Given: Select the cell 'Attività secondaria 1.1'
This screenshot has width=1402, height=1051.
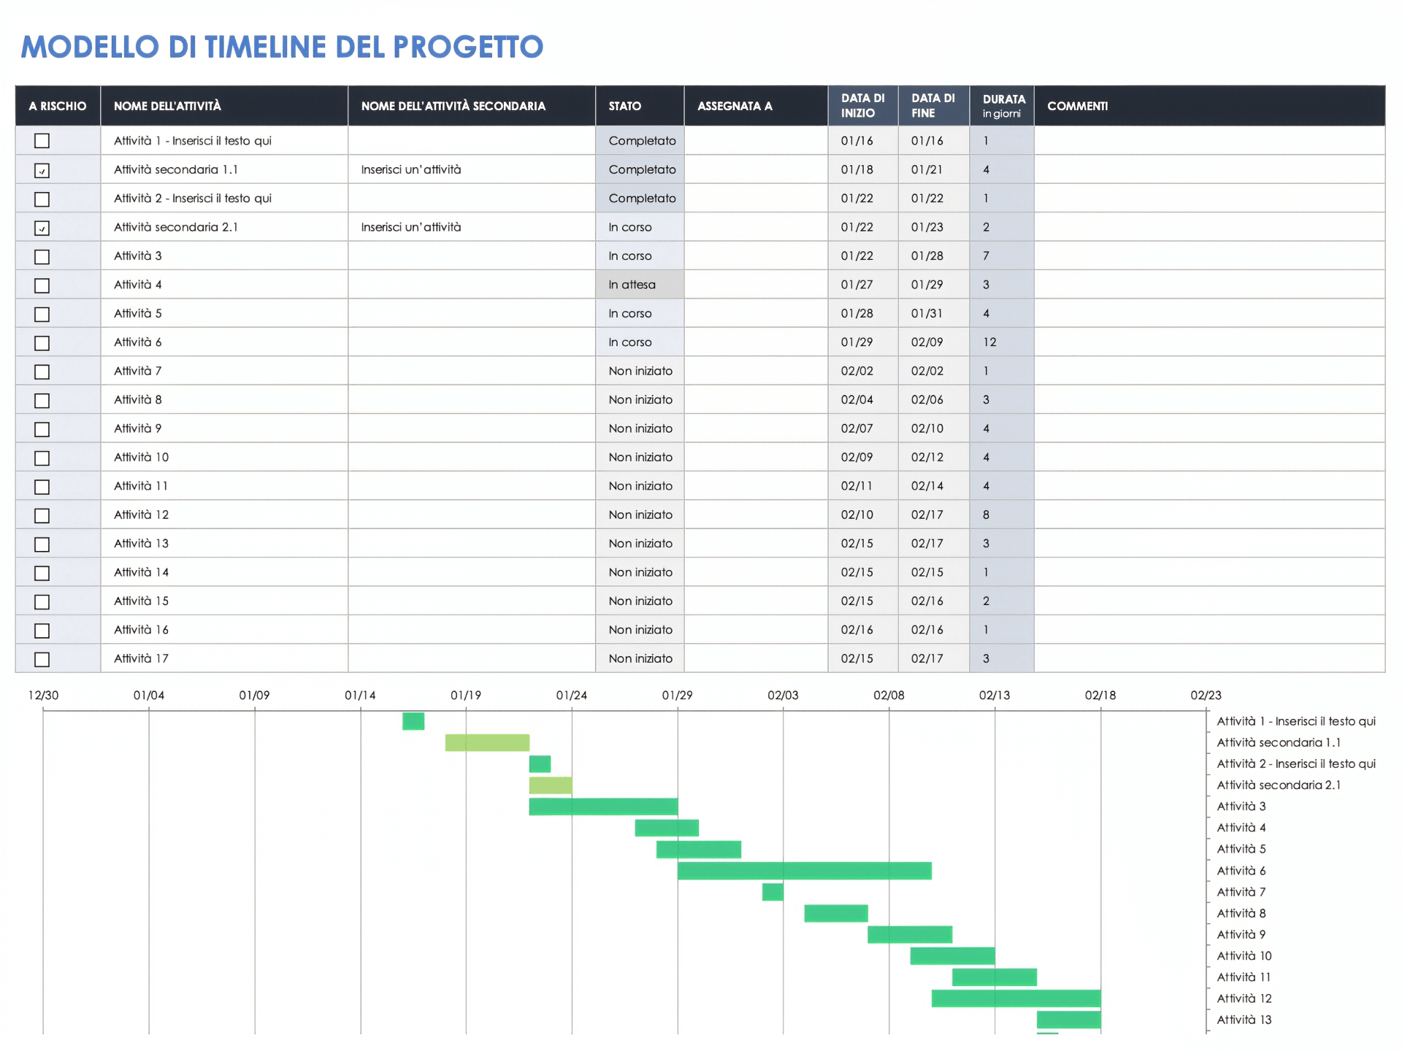Looking at the screenshot, I should (x=224, y=169).
